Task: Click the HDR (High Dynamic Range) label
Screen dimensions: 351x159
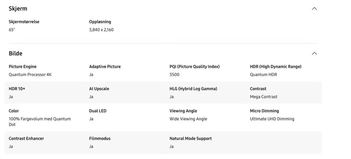Action: pyautogui.click(x=276, y=67)
